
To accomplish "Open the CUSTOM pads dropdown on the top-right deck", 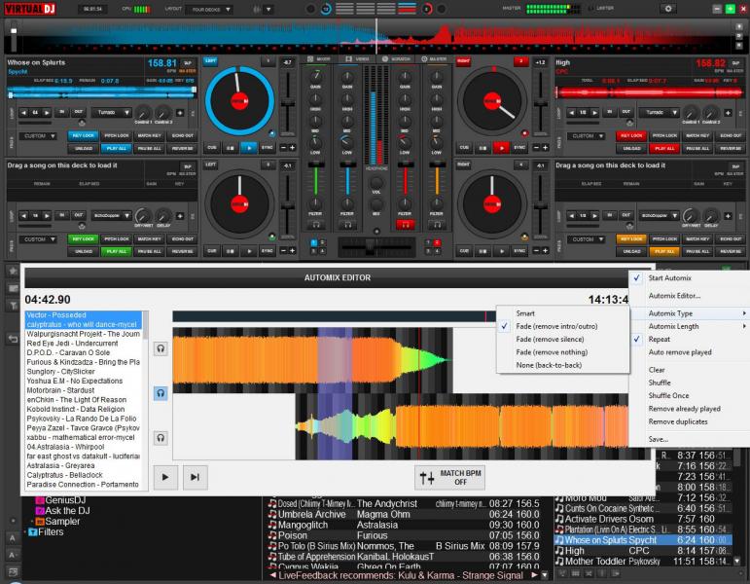I will pyautogui.click(x=587, y=136).
